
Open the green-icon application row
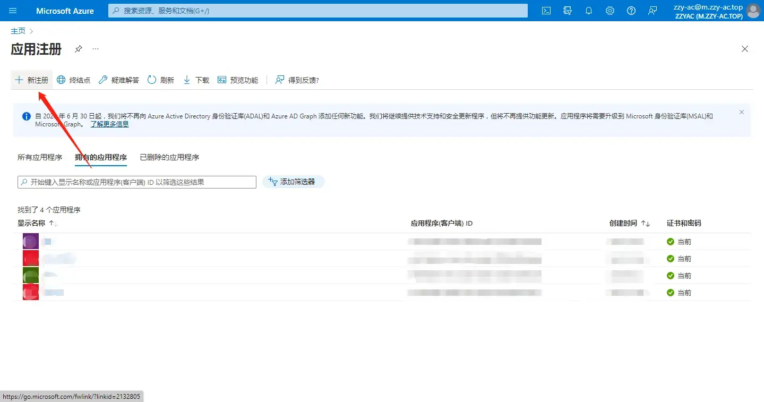point(381,276)
